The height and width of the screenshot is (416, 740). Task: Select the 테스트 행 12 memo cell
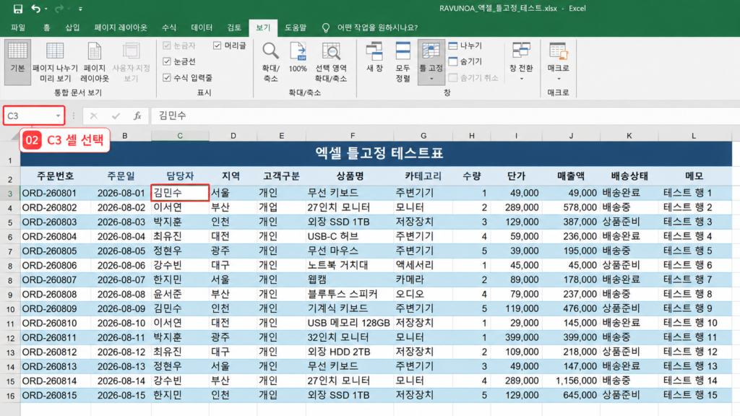(695, 352)
